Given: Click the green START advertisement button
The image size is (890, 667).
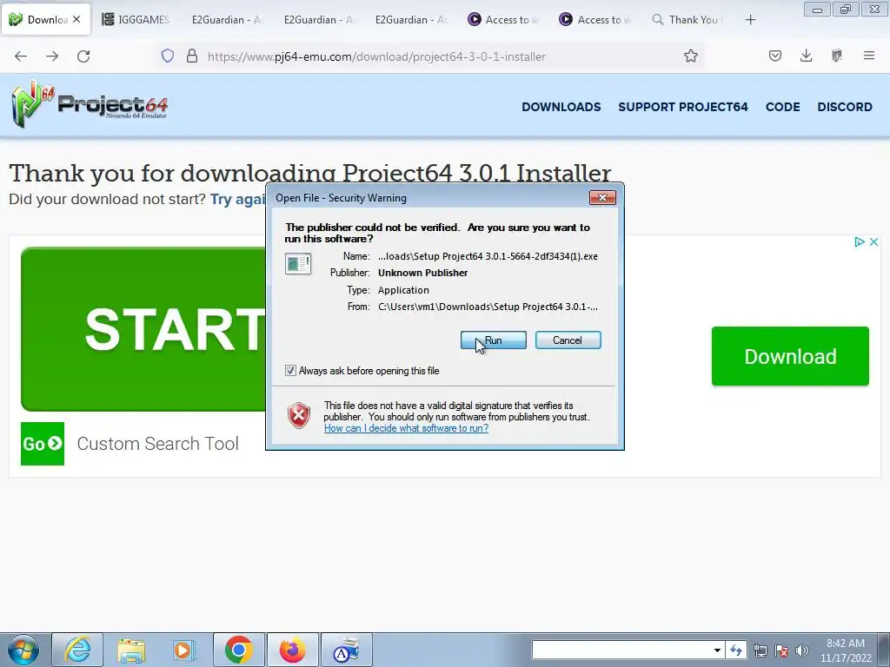Looking at the screenshot, I should point(143,329).
